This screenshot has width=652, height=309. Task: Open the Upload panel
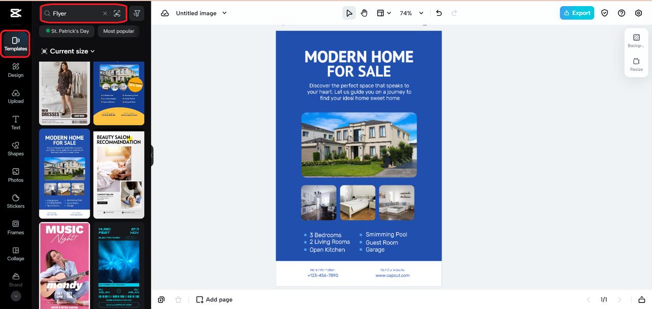pos(16,97)
